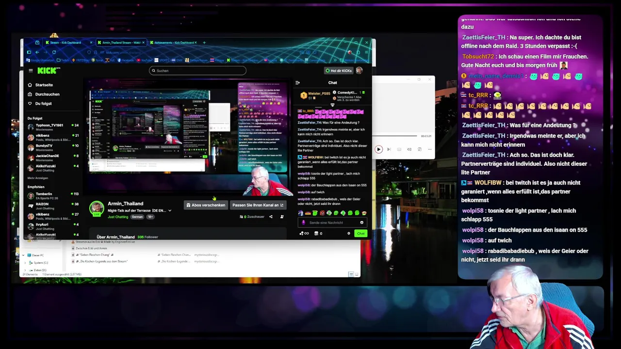Open JackieChanDE followed channel
Image resolution: width=621 pixels, height=349 pixels.
(53, 158)
